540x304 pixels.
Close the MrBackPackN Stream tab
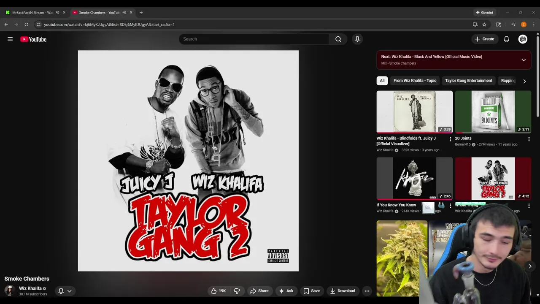(64, 12)
